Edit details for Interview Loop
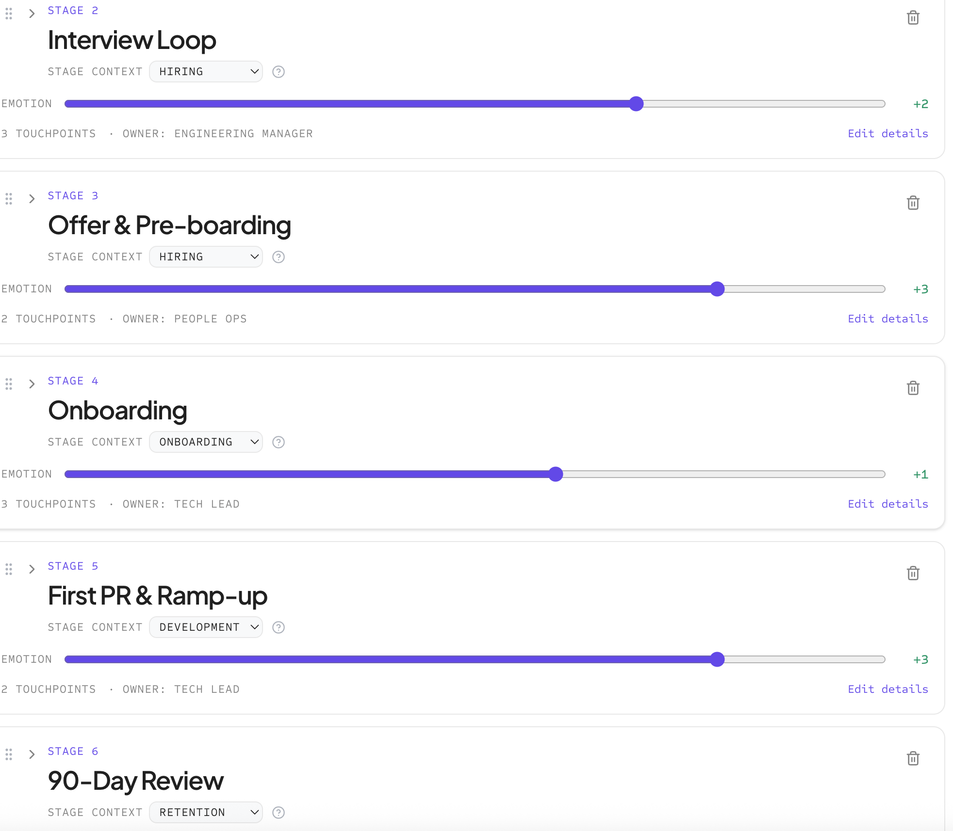 click(x=888, y=134)
